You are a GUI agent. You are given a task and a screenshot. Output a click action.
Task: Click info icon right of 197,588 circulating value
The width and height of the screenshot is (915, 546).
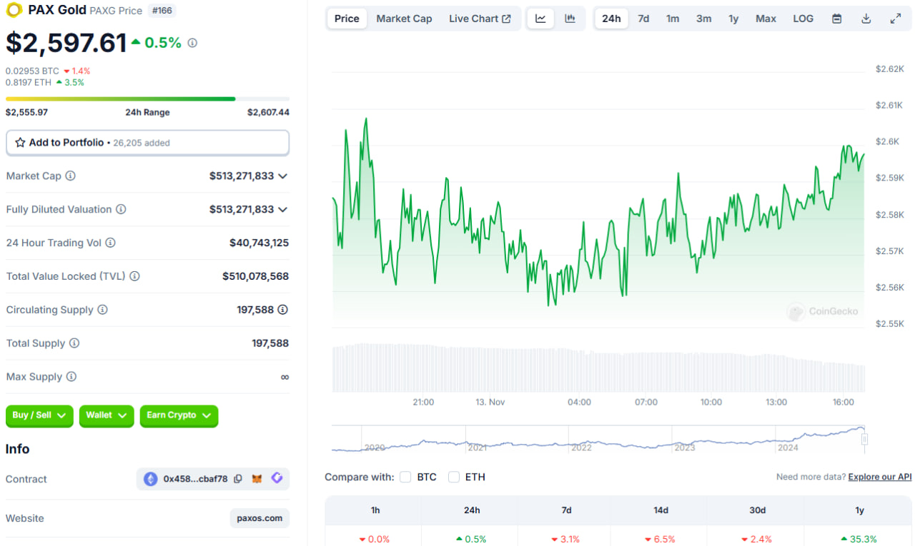(283, 310)
